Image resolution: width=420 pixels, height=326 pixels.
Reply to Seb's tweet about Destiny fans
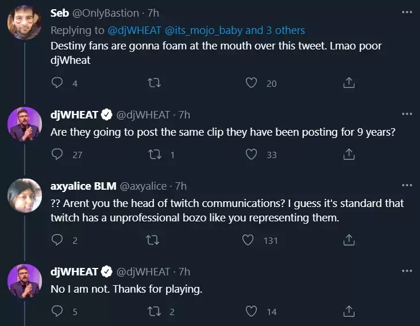tap(57, 83)
